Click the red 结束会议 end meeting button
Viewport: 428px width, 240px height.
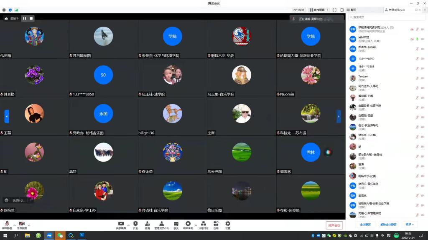coord(334,225)
